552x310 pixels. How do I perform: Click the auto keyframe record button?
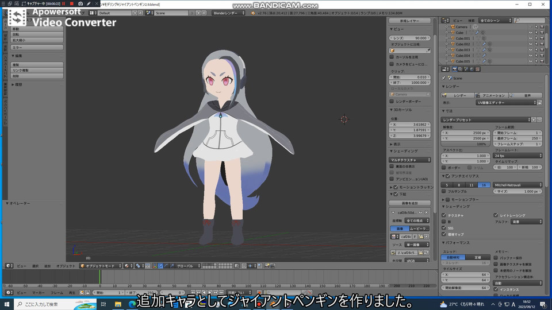pyautogui.click(x=259, y=292)
